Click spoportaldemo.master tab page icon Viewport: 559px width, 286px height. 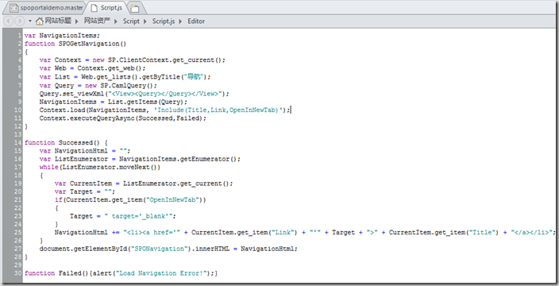[14, 8]
